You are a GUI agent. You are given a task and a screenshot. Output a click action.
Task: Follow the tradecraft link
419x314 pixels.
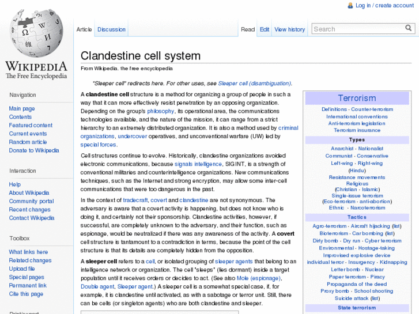pos(135,200)
